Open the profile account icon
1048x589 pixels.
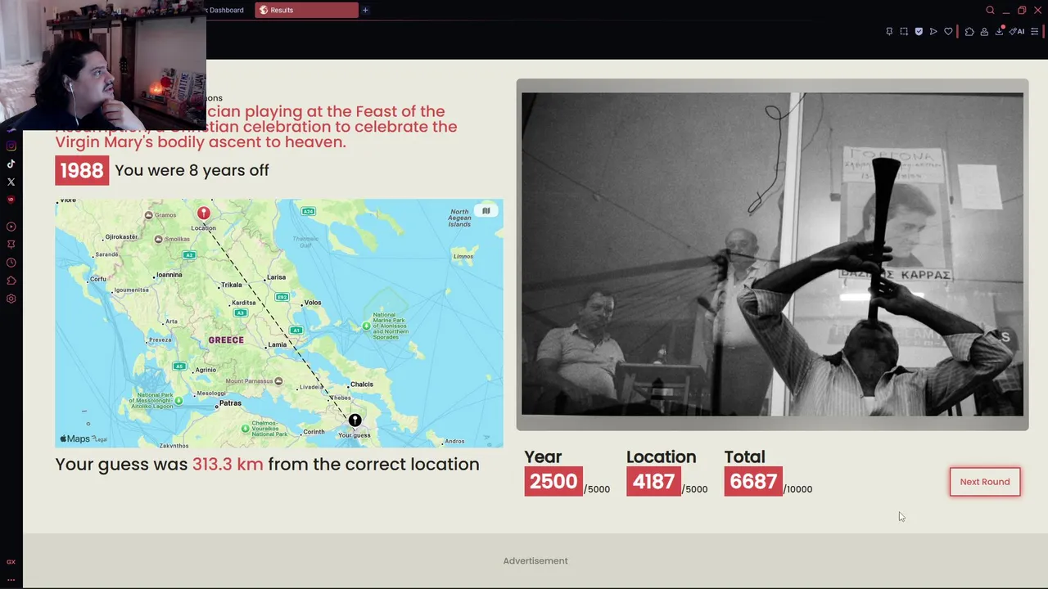[x=984, y=32]
